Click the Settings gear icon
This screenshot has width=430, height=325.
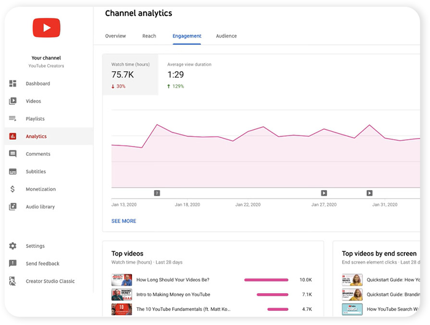click(x=13, y=246)
